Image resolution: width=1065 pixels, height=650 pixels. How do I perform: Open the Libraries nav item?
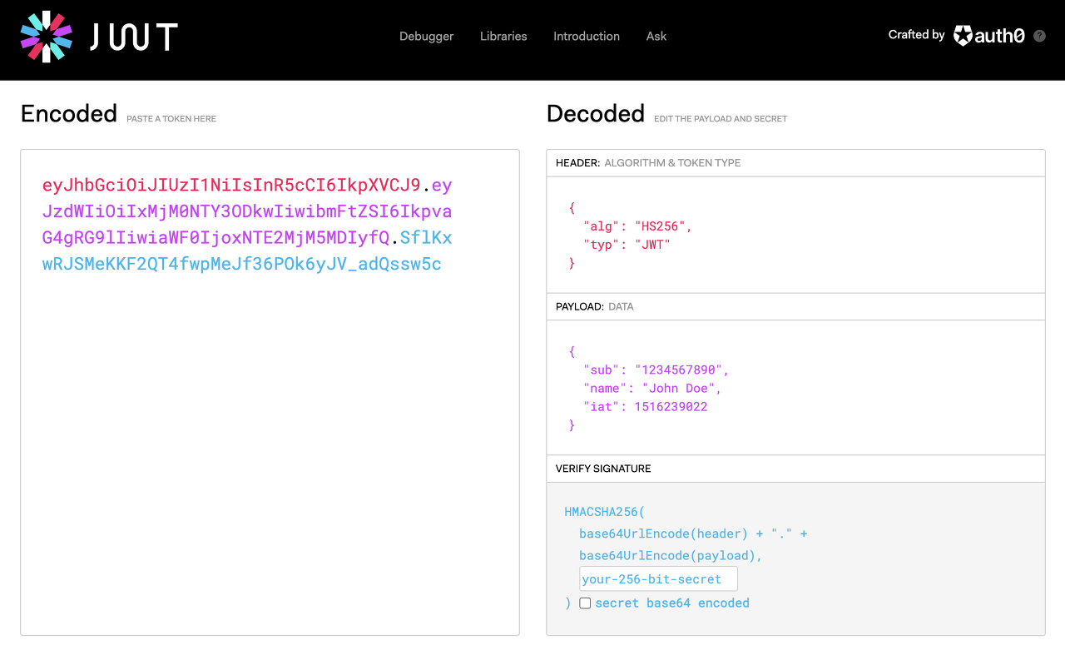point(503,37)
